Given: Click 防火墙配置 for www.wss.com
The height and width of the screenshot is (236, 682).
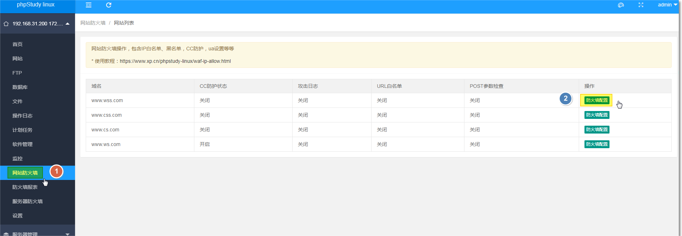Looking at the screenshot, I should (597, 100).
